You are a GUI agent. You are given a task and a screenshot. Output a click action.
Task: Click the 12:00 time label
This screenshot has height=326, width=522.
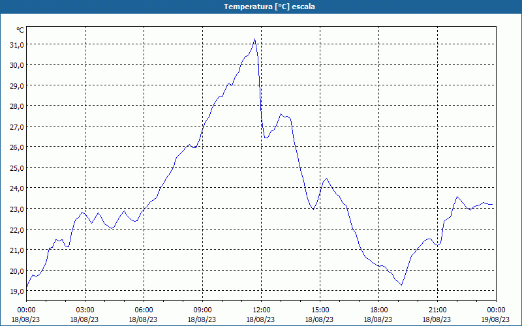pyautogui.click(x=262, y=310)
